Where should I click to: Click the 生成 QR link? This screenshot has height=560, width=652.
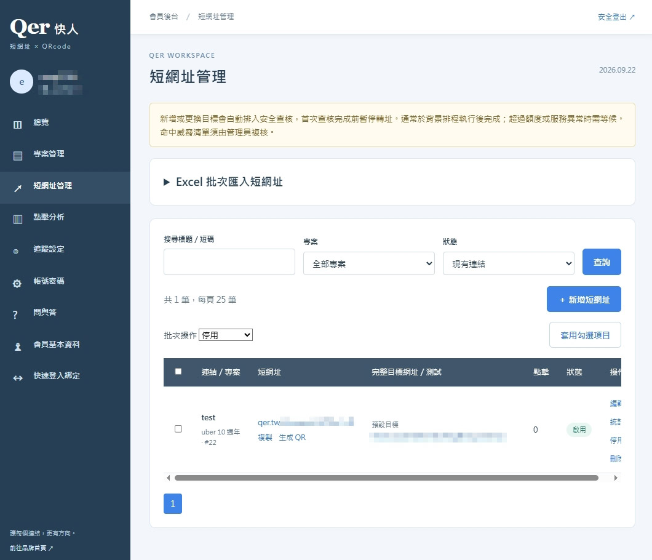pyautogui.click(x=292, y=438)
